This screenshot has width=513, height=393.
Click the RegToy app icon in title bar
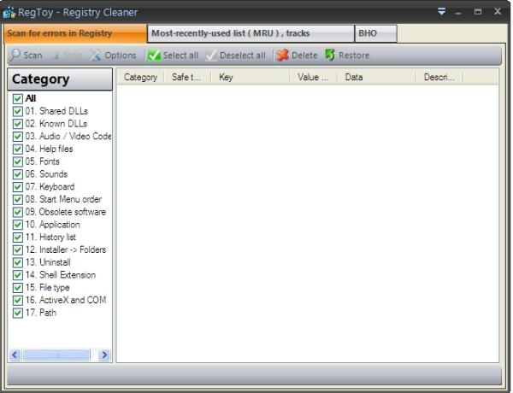pyautogui.click(x=9, y=13)
